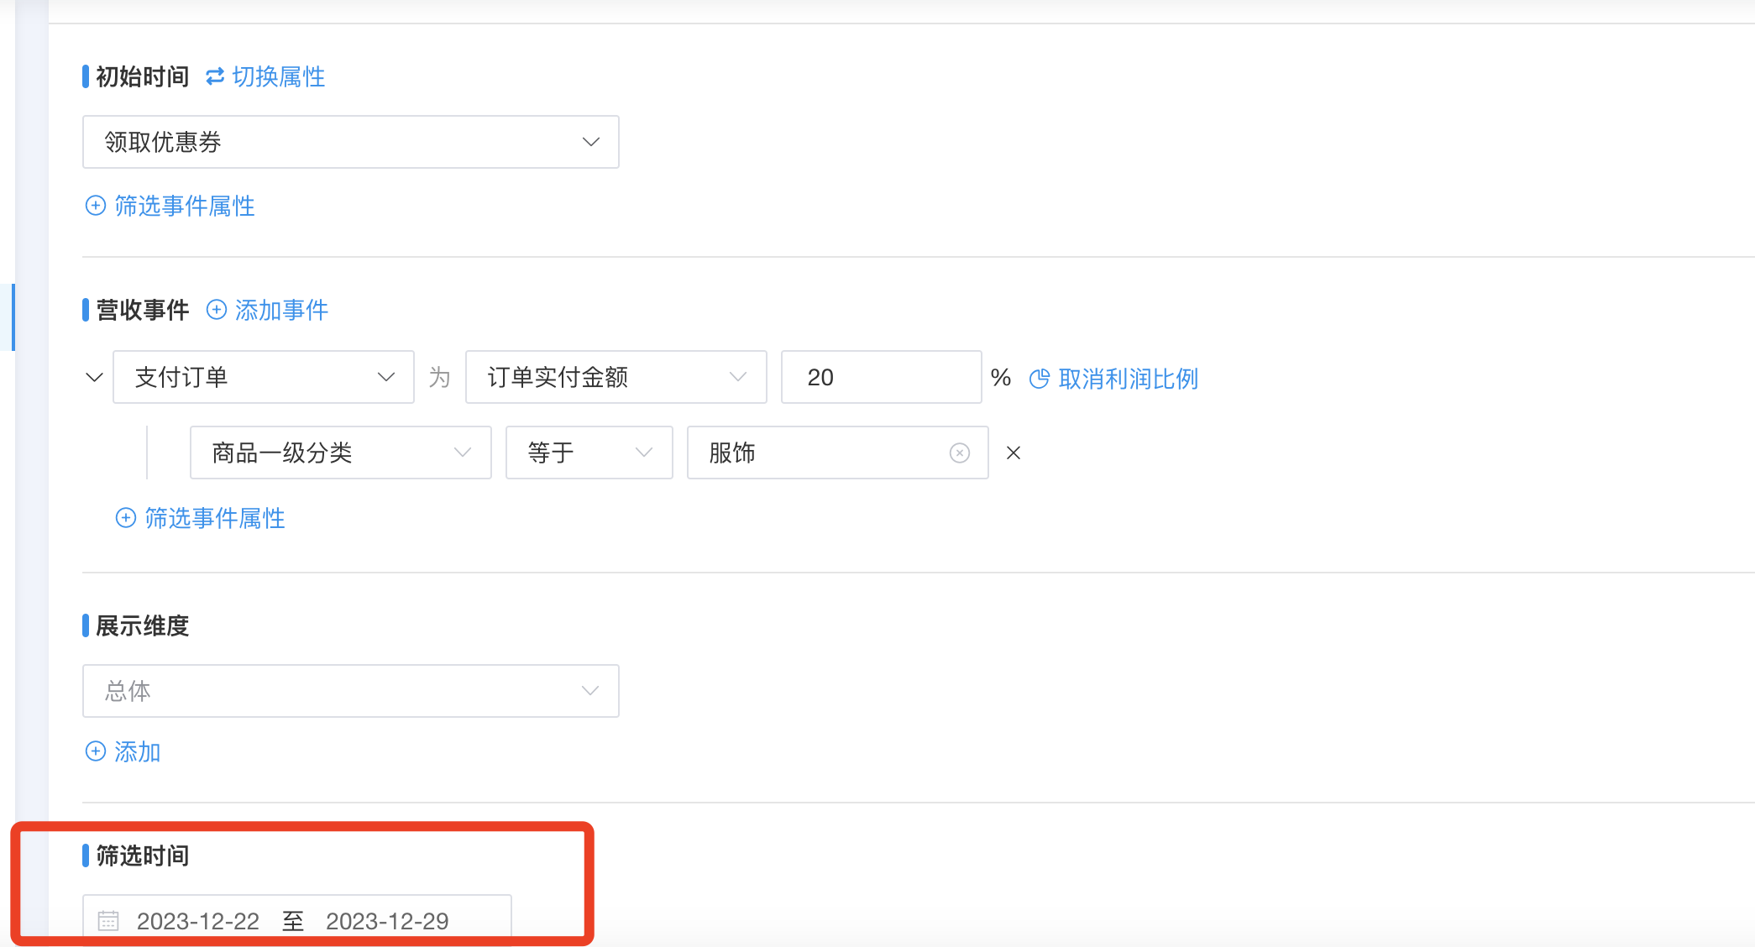Clear the 服饰 value with circle-x icon
This screenshot has height=947, width=1755.
tap(960, 453)
